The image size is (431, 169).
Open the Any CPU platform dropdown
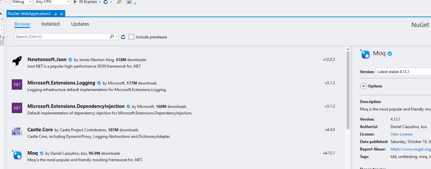52,2
